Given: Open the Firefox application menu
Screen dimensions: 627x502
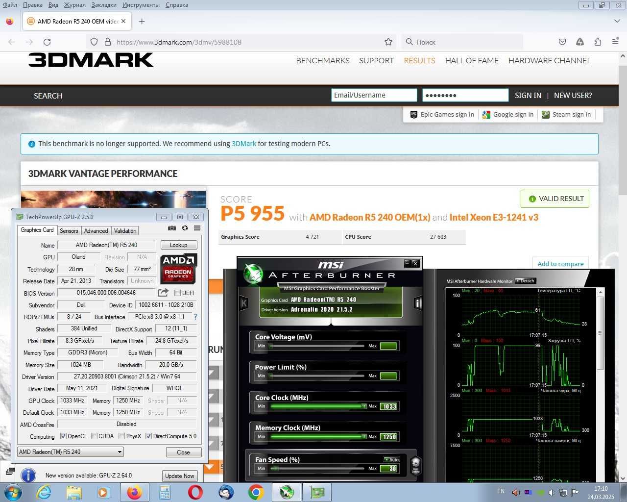Looking at the screenshot, I should pyautogui.click(x=615, y=42).
